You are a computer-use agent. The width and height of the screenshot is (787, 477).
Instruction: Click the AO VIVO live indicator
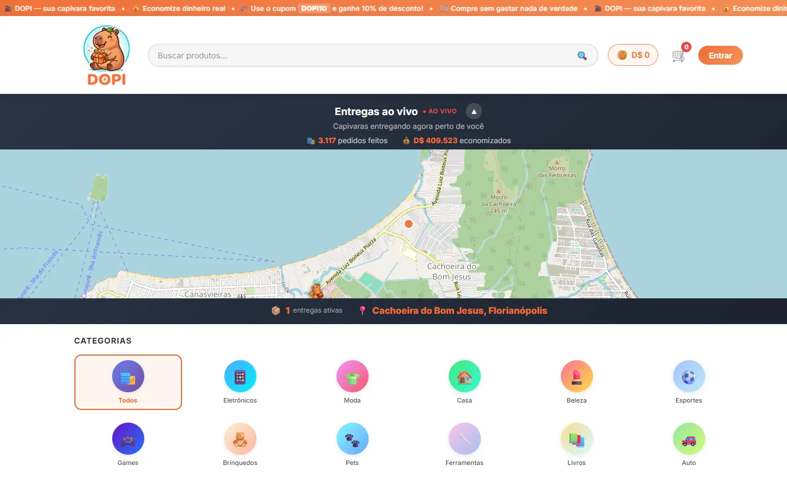point(440,111)
